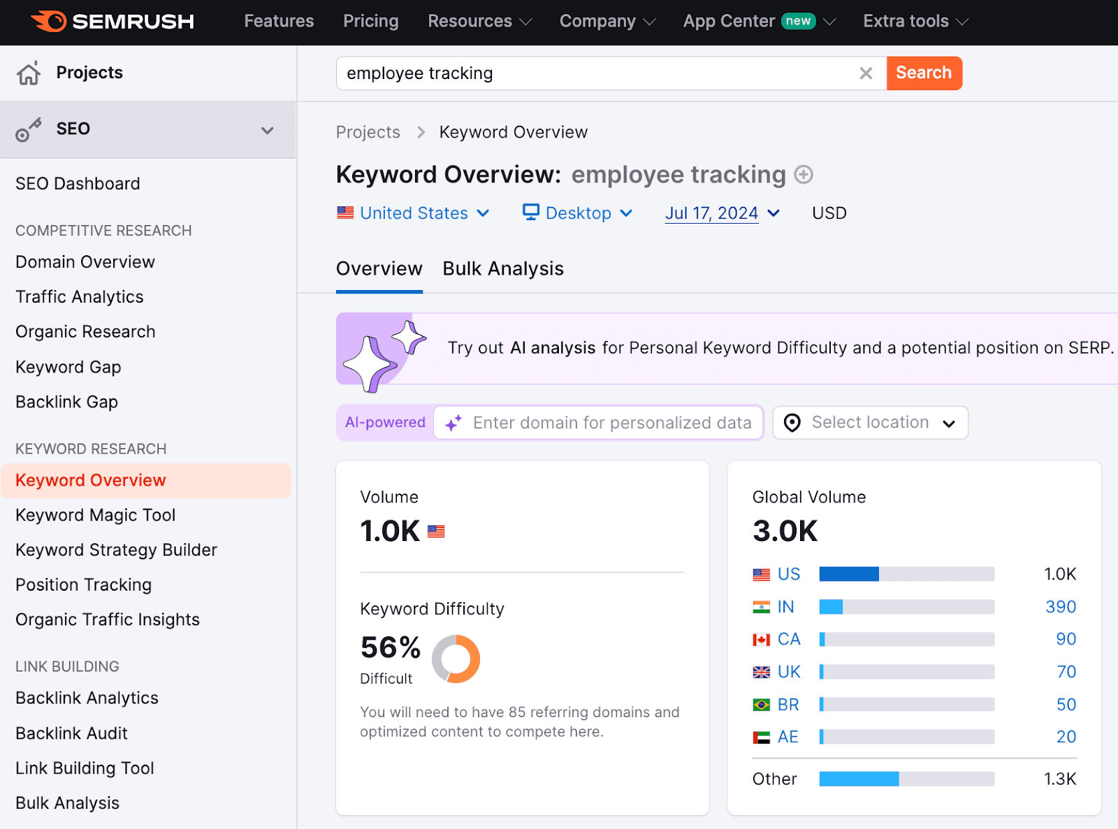Screen dimensions: 1118x829
Task: Click the SEO key icon
Action: (29, 130)
